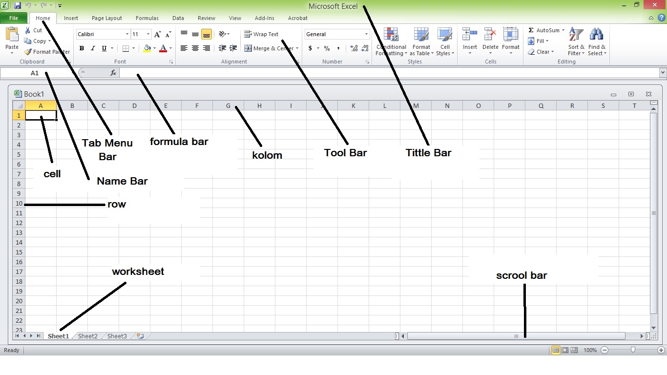Screen dimensions: 667x375
Task: Open the font size 11 dropdown
Action: (148, 34)
